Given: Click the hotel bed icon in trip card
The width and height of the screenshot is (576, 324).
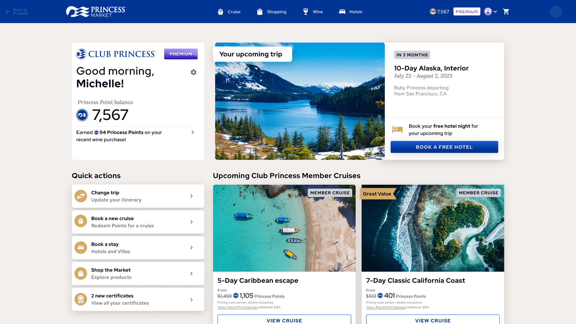Looking at the screenshot, I should click(x=397, y=129).
